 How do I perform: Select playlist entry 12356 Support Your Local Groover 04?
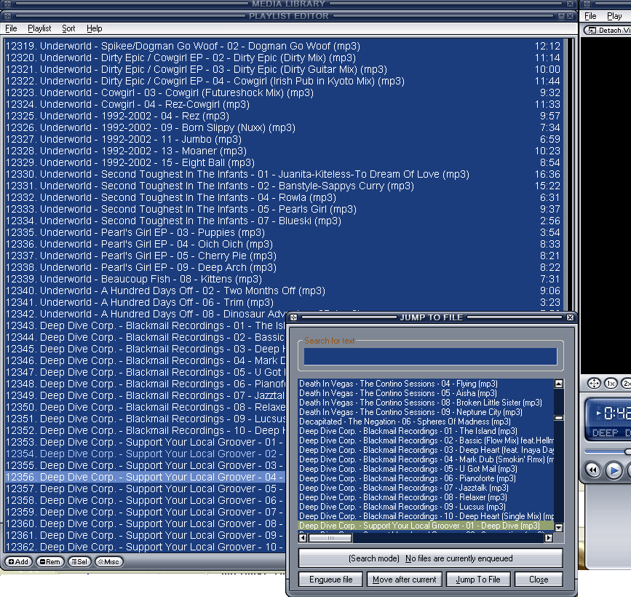click(146, 477)
